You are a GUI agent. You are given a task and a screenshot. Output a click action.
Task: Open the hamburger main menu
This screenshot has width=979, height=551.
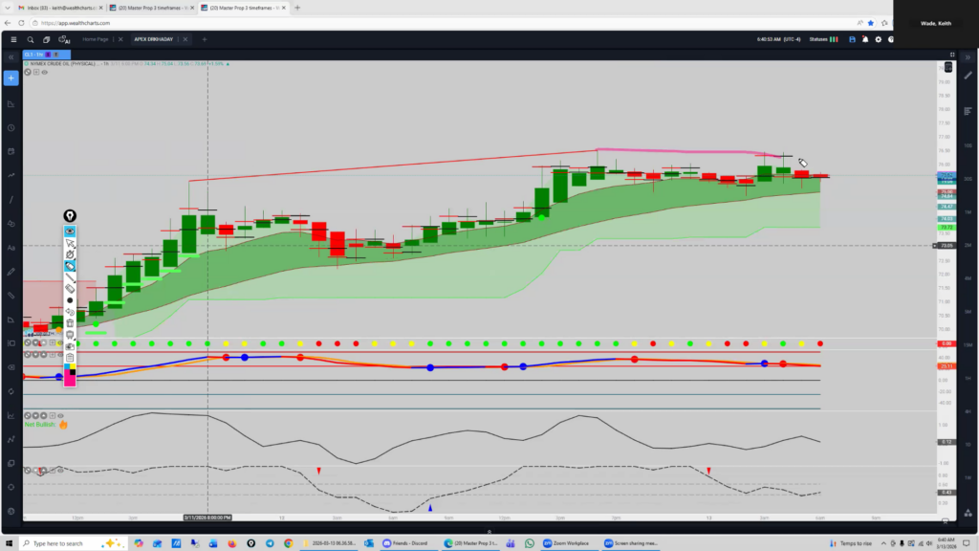[12, 39]
